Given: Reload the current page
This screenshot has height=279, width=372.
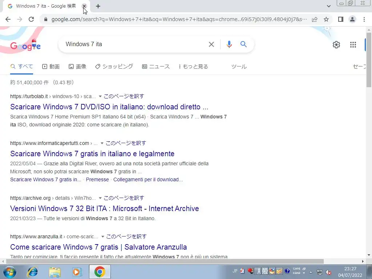Looking at the screenshot, I should click(31, 19).
